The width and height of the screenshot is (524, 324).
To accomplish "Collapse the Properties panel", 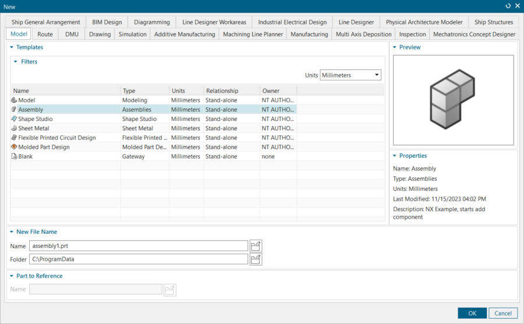I will click(395, 156).
